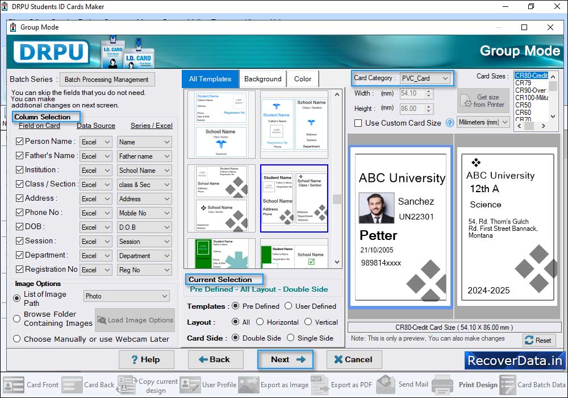
Task: Open the Card Category dropdown
Action: 425,78
